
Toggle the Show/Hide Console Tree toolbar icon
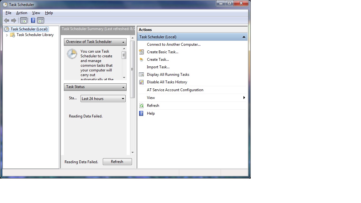(24, 20)
